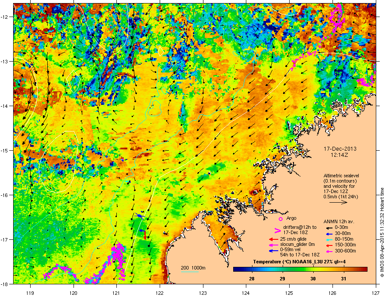
Task: Click the 54h to 17-Dec 18Z text
Action: tap(300, 255)
